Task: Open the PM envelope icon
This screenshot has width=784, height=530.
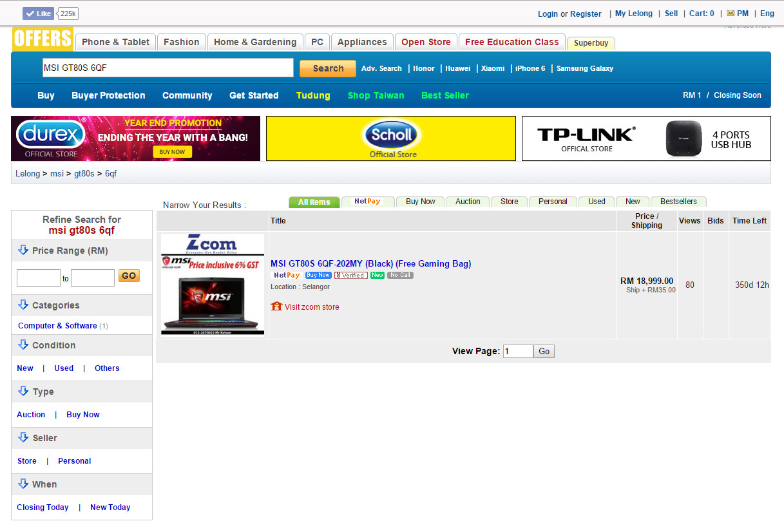Action: (x=731, y=14)
